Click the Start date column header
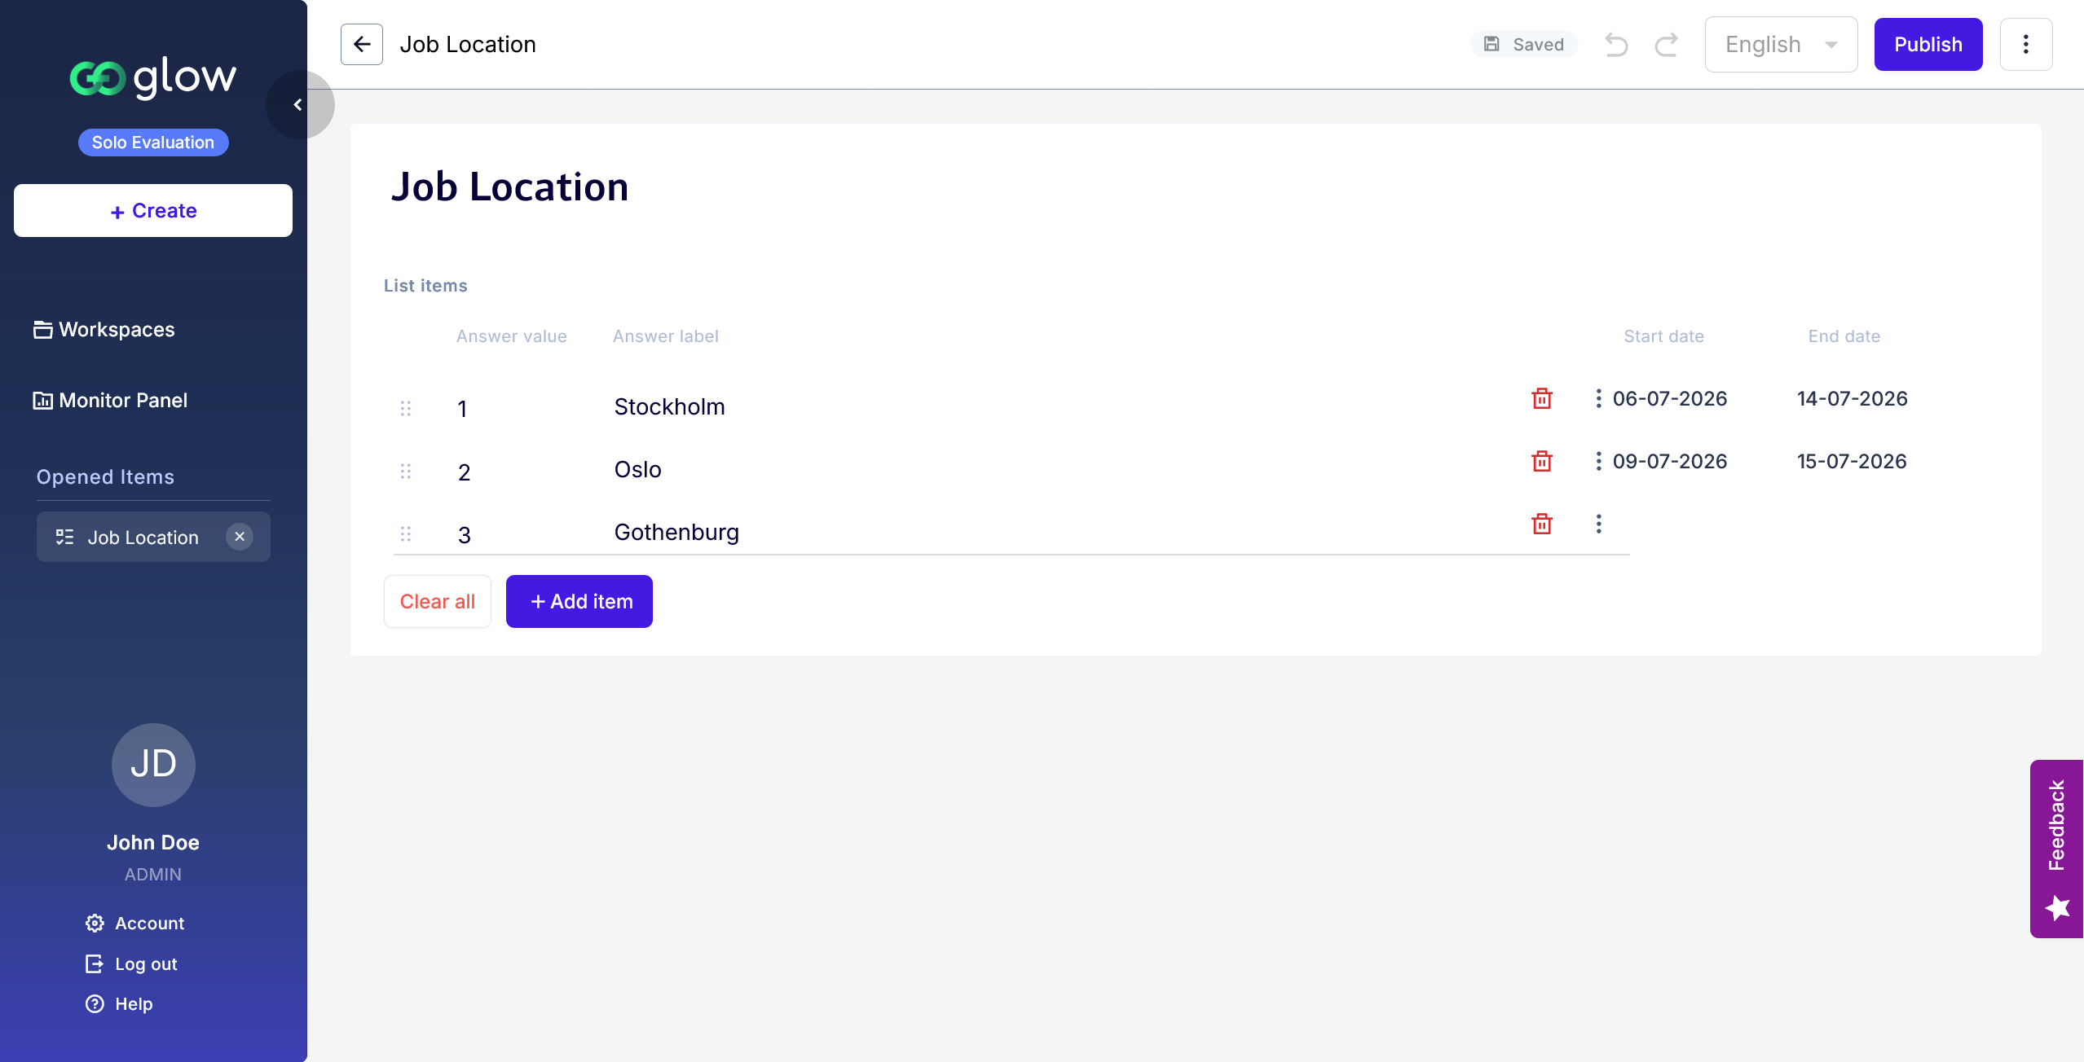This screenshot has width=2084, height=1062. tap(1664, 336)
